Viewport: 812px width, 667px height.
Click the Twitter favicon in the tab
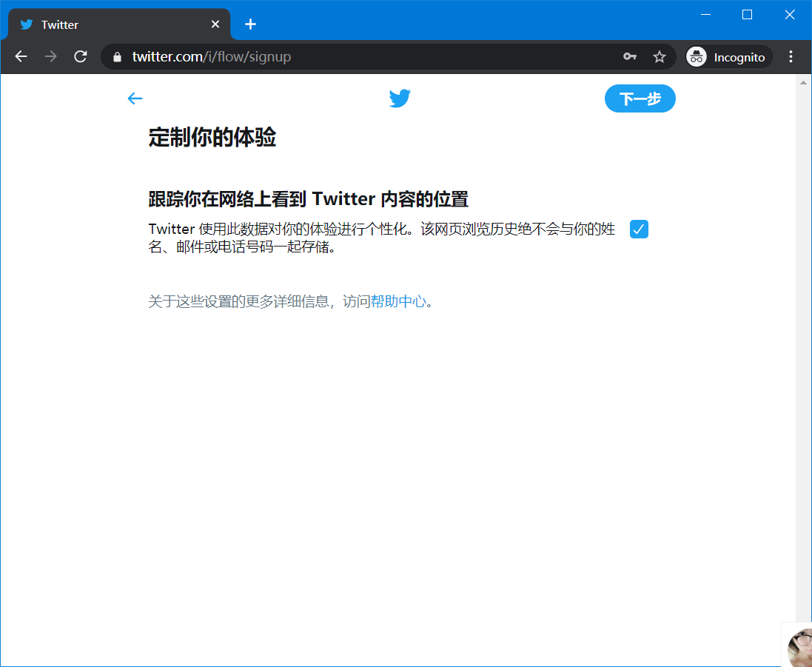[27, 24]
